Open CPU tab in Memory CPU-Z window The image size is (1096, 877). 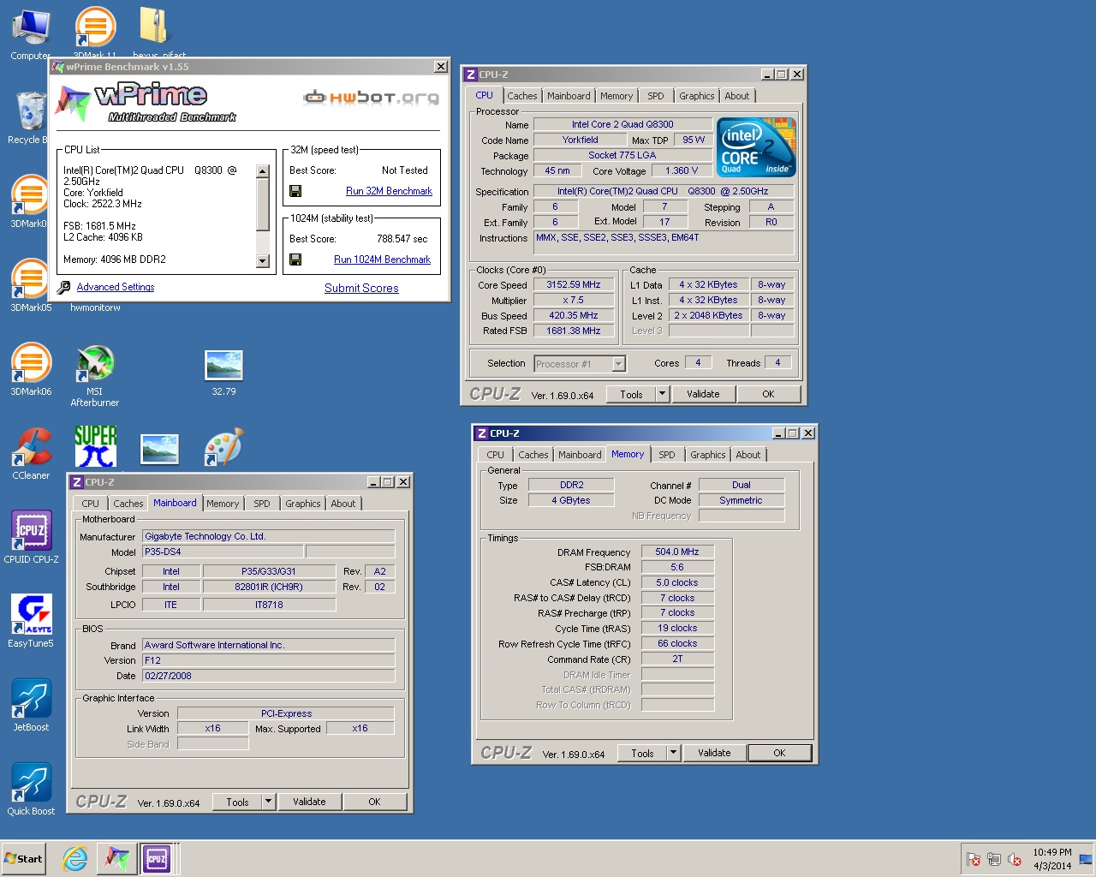[x=495, y=455]
